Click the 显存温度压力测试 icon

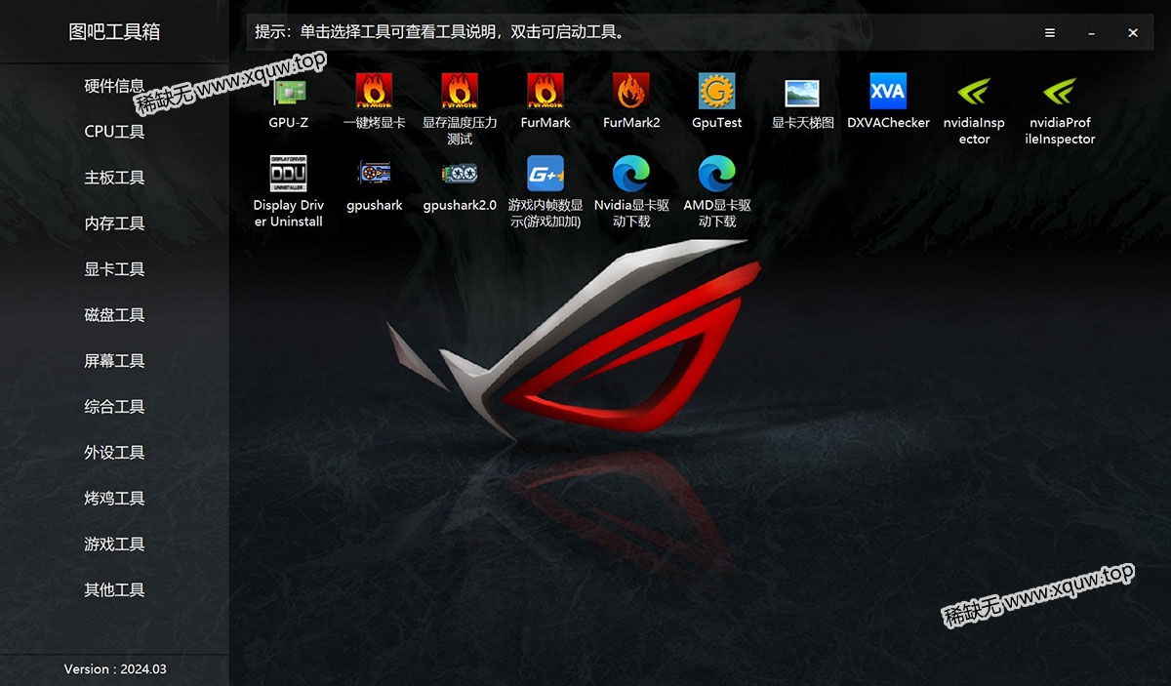[460, 93]
